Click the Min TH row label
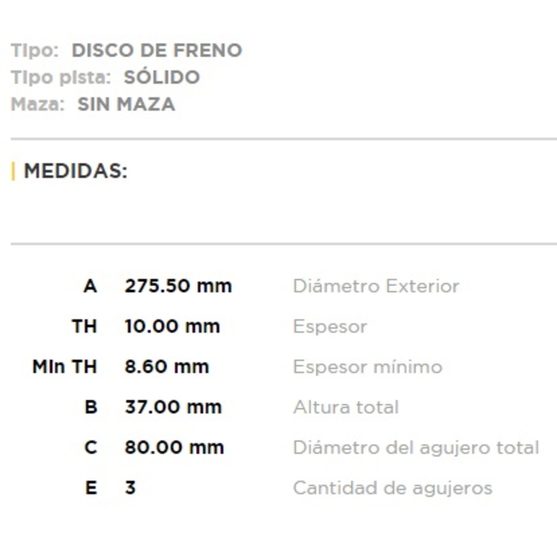557x557 pixels. coord(65,367)
